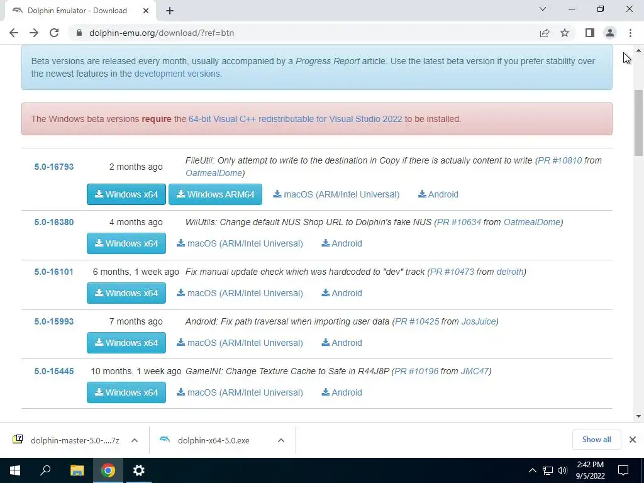
Task: Go forward in browser history
Action: 34,33
